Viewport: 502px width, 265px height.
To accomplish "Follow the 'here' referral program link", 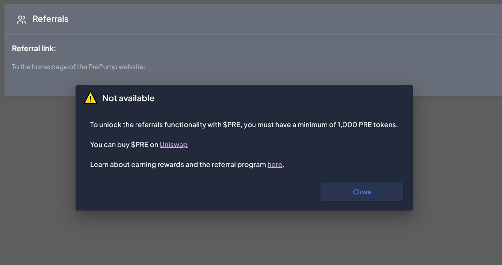I will click(x=275, y=164).
